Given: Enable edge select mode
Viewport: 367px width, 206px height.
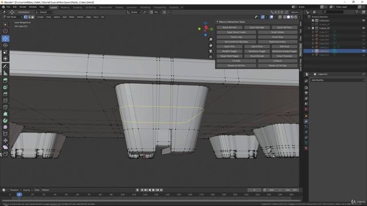Looking at the screenshot, I should pos(29,17).
